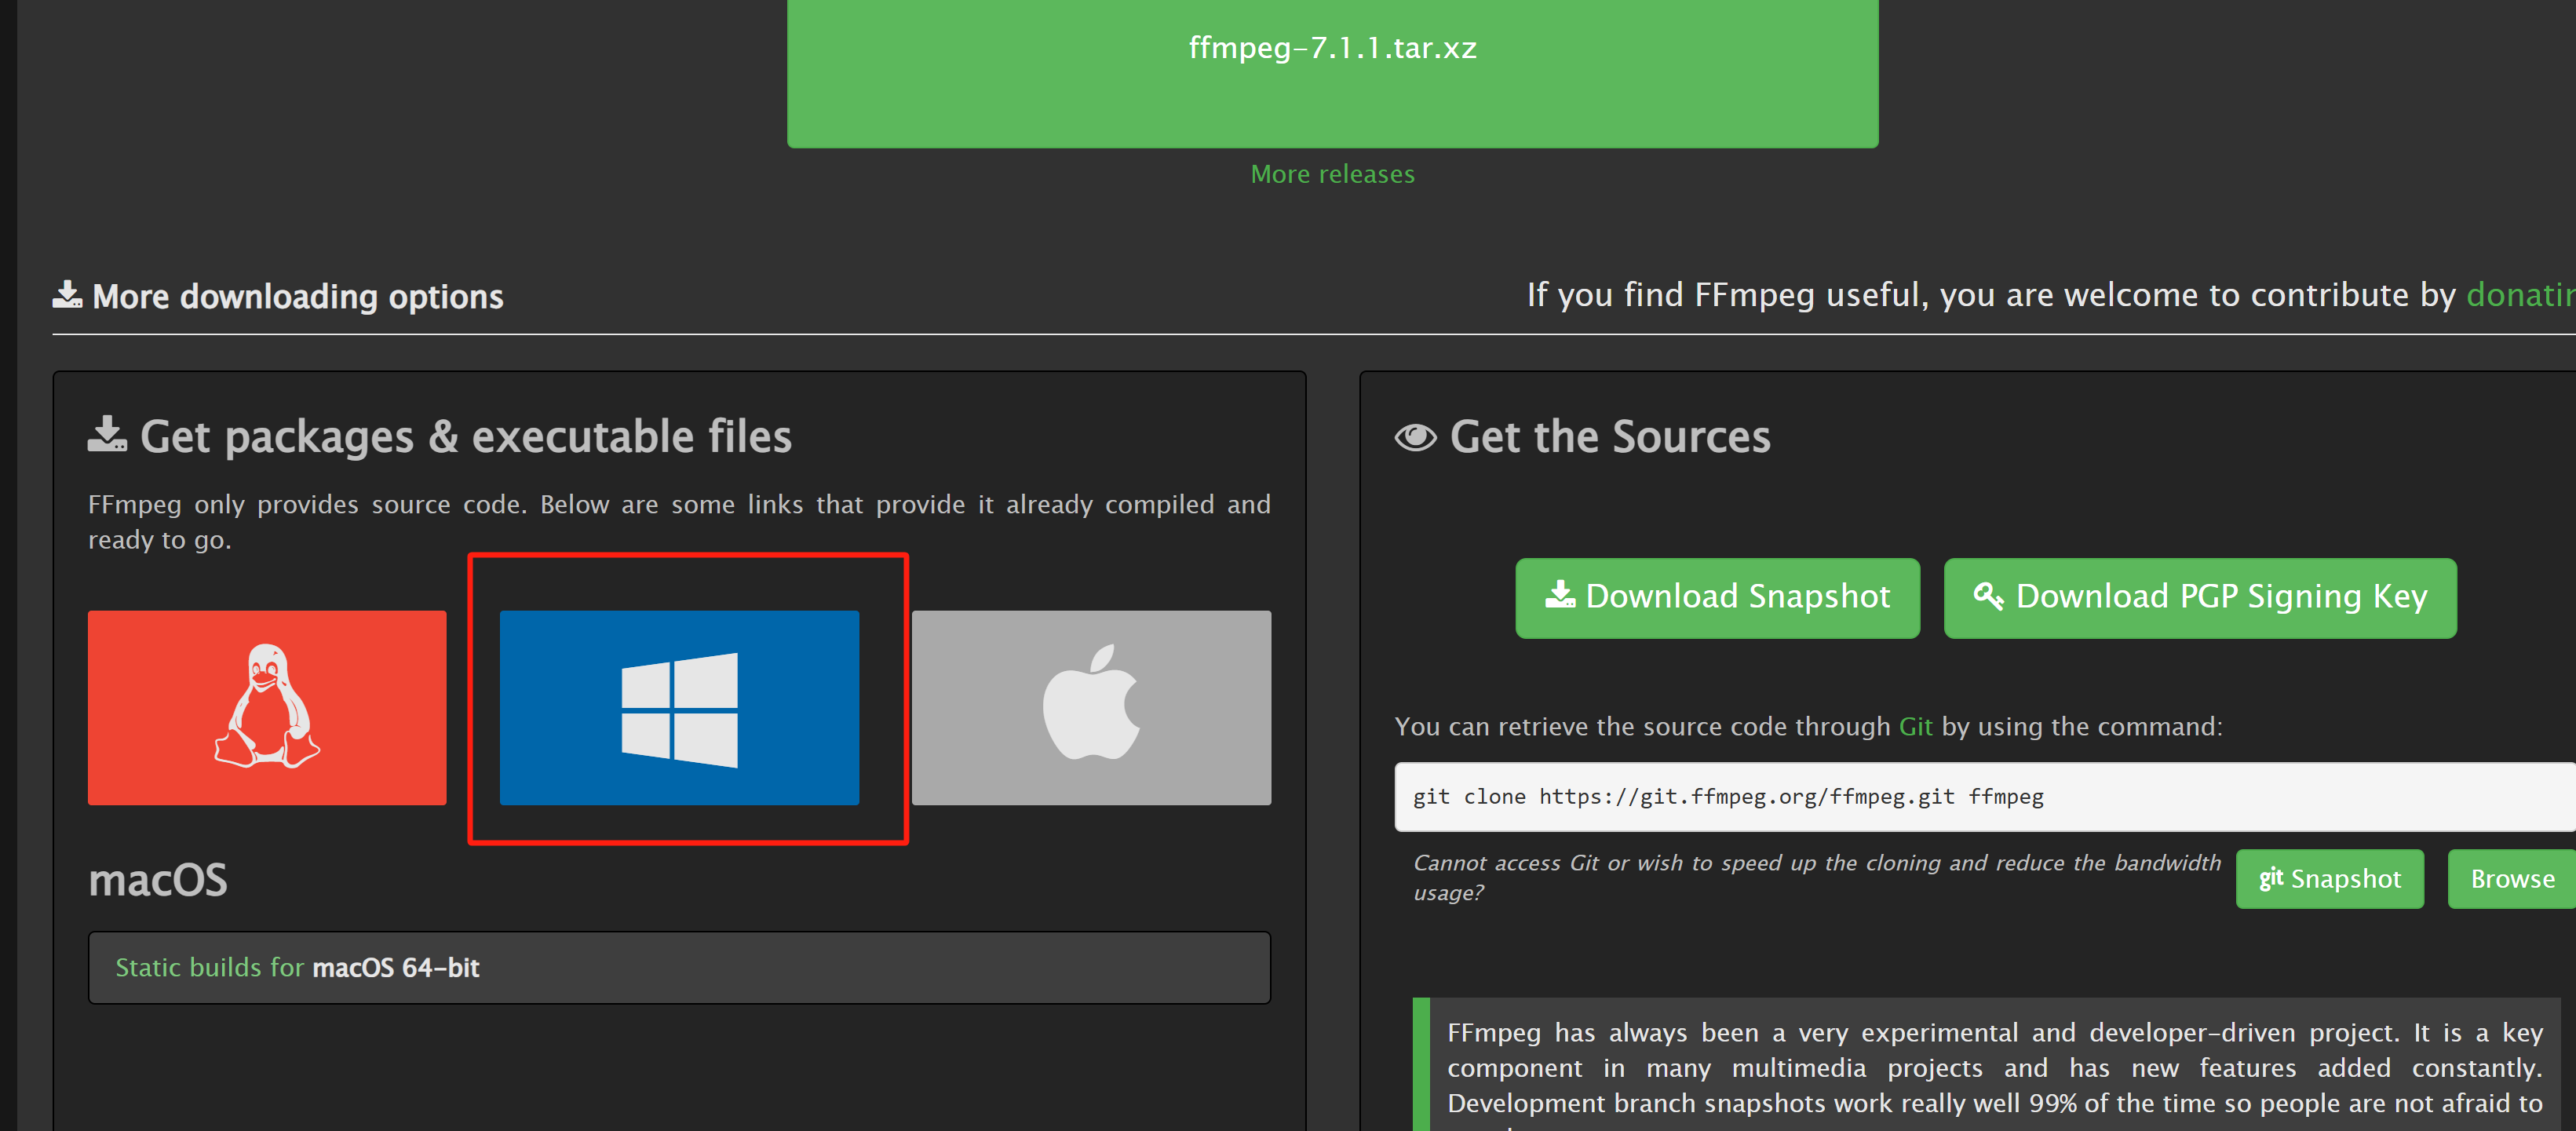Image resolution: width=2576 pixels, height=1131 pixels.
Task: Click the Linux penguin icon tile
Action: [267, 707]
